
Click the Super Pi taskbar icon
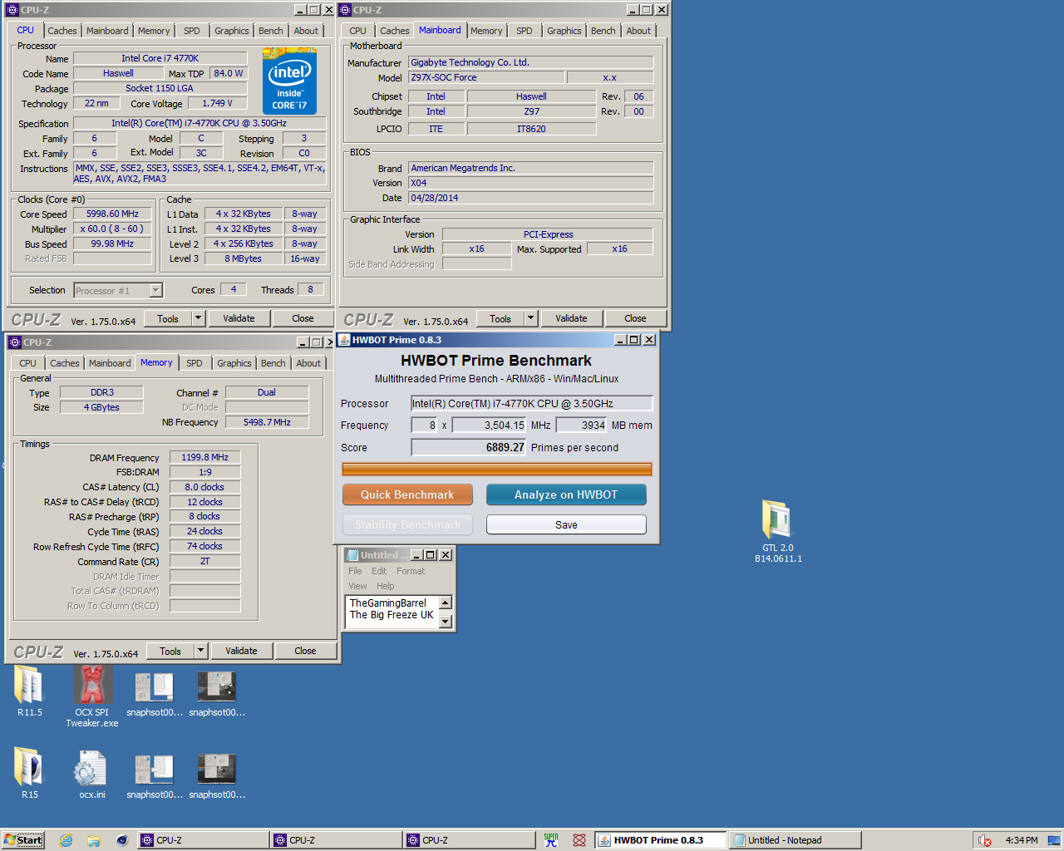551,840
